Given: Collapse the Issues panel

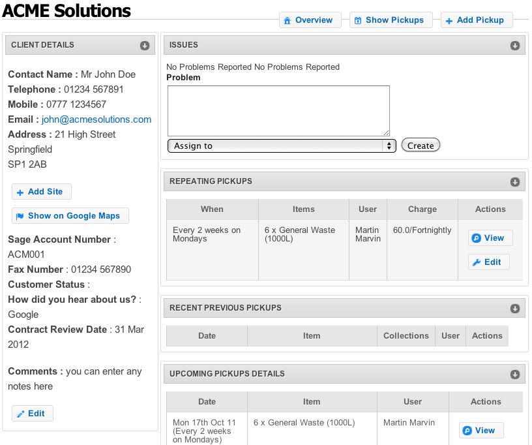Looking at the screenshot, I should 516,45.
